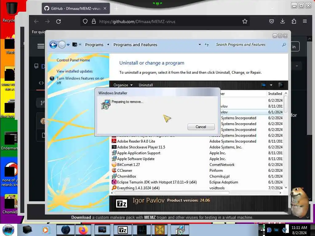Click the voidtools publisher cell
Viewport: 315px width, 236px height.
217,188
